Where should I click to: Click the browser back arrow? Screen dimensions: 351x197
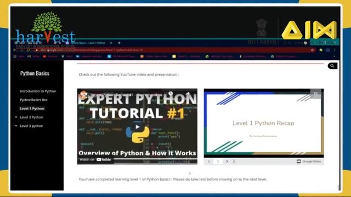15,50
